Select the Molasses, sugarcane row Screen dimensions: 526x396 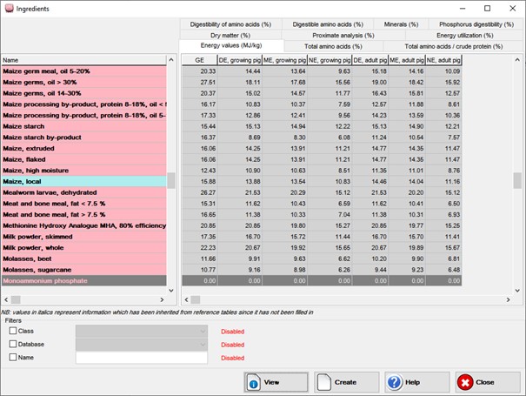click(x=83, y=270)
